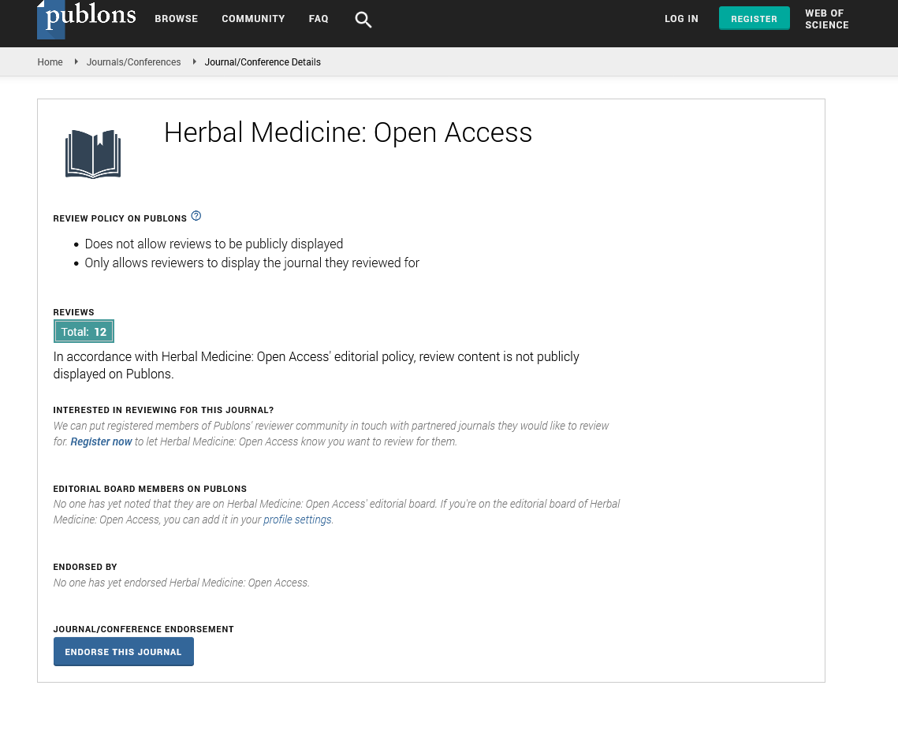Follow the Register now link
The height and width of the screenshot is (730, 898).
(101, 441)
